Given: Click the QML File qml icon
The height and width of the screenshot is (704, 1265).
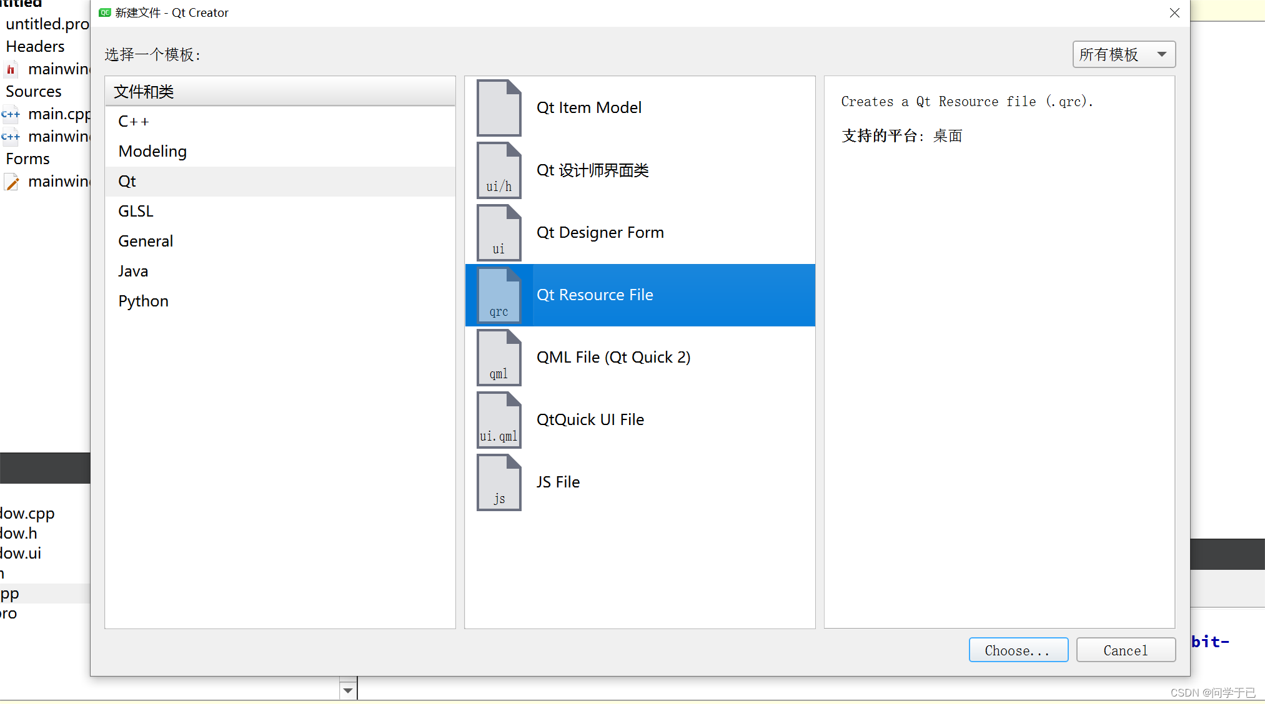Looking at the screenshot, I should pos(499,357).
